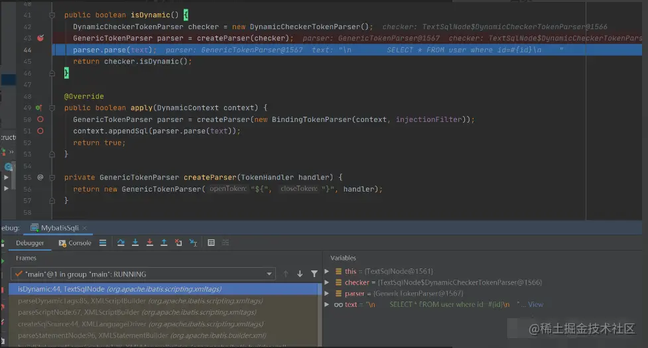
Task: Select isDynamic:44, TextSqlNode frame
Action: 165,289
